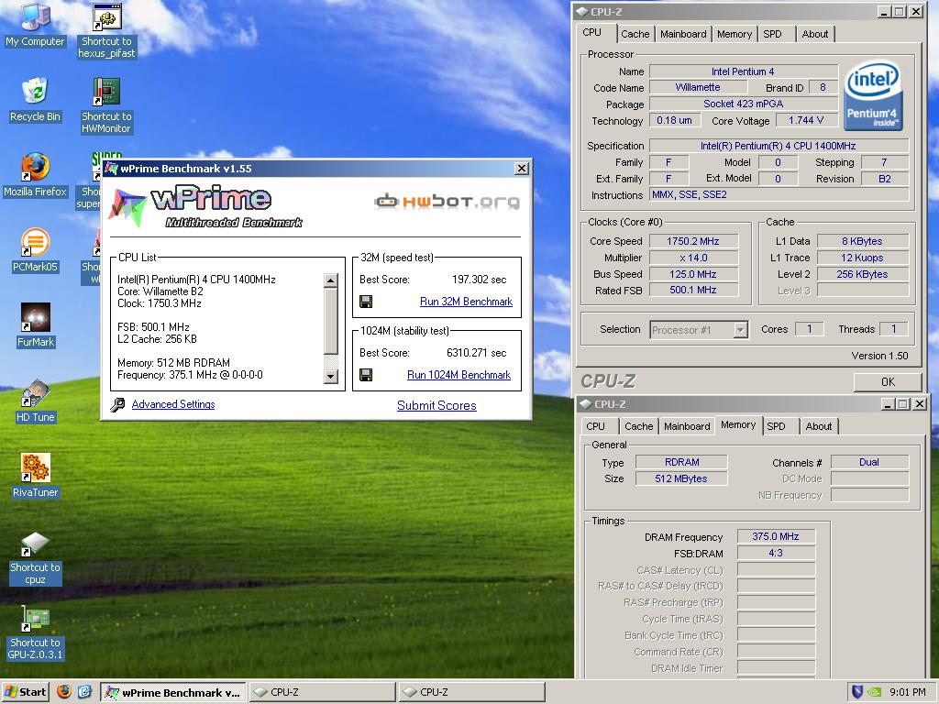Click the Channels # value Dual
The image size is (939, 704).
pos(869,462)
